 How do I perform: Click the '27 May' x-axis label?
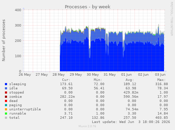pos(42,75)
